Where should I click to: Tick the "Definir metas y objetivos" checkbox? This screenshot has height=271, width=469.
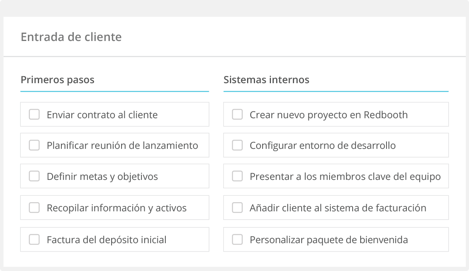point(34,176)
